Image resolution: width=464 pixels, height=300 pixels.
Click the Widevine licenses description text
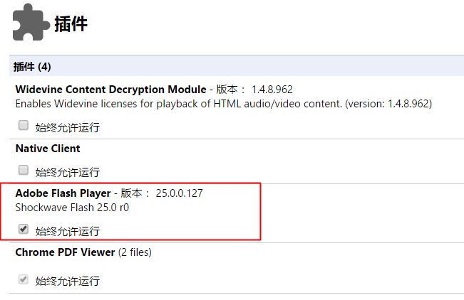click(x=223, y=104)
